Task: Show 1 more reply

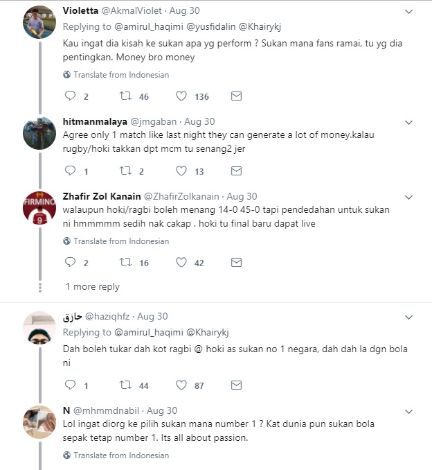Action: click(93, 286)
